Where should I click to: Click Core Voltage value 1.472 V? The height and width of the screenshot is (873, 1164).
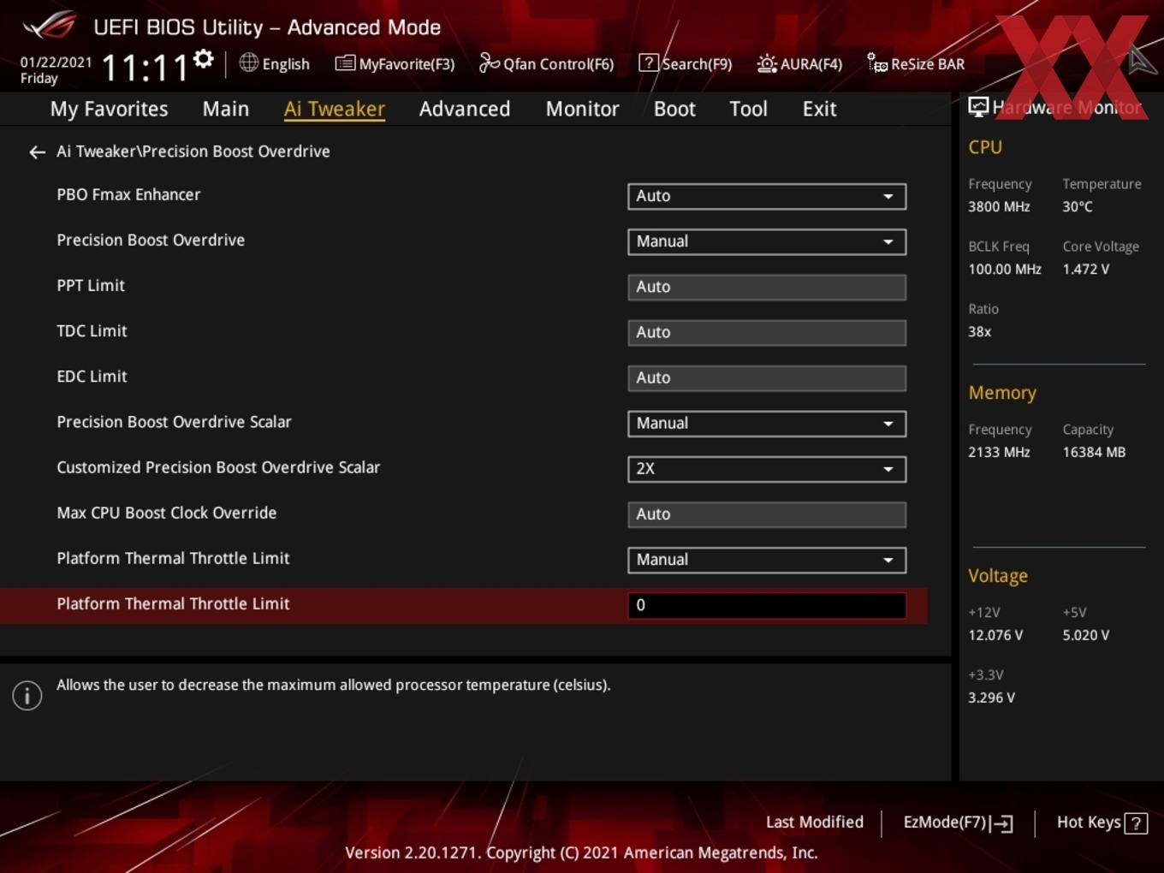(x=1085, y=270)
